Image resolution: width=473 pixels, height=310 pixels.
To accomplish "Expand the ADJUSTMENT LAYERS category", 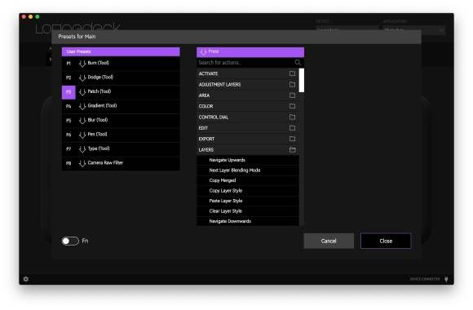I will pyautogui.click(x=247, y=85).
